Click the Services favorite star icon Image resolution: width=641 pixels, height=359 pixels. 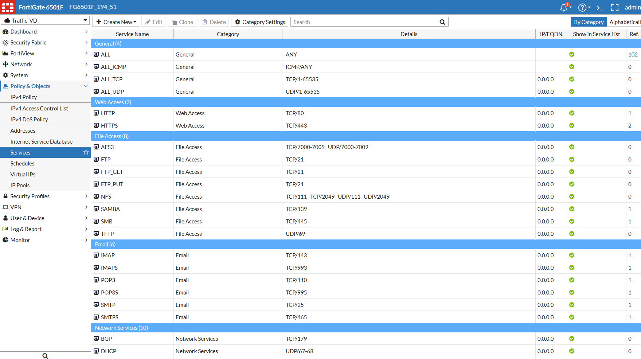[86, 152]
